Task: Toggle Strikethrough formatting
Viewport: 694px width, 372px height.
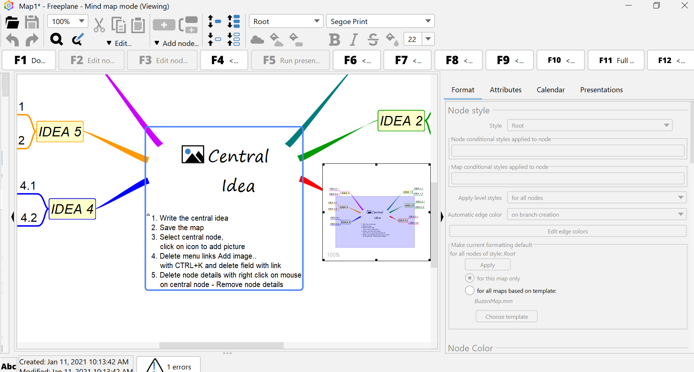Action: pos(373,39)
